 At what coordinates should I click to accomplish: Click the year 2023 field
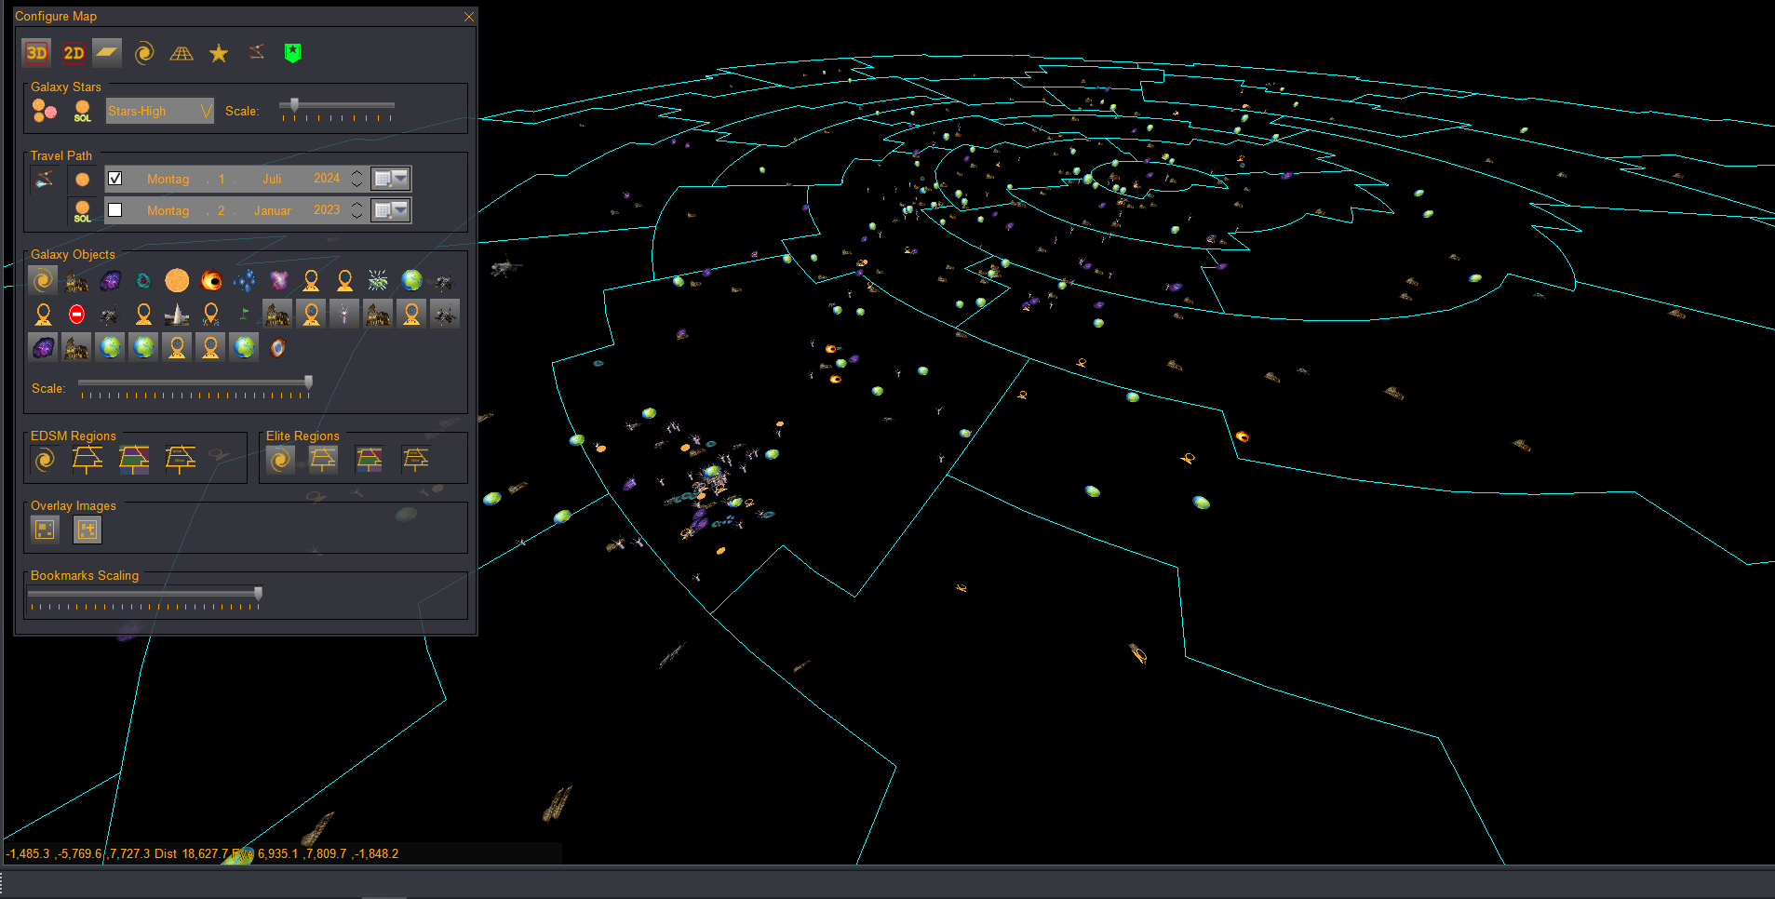coord(327,210)
